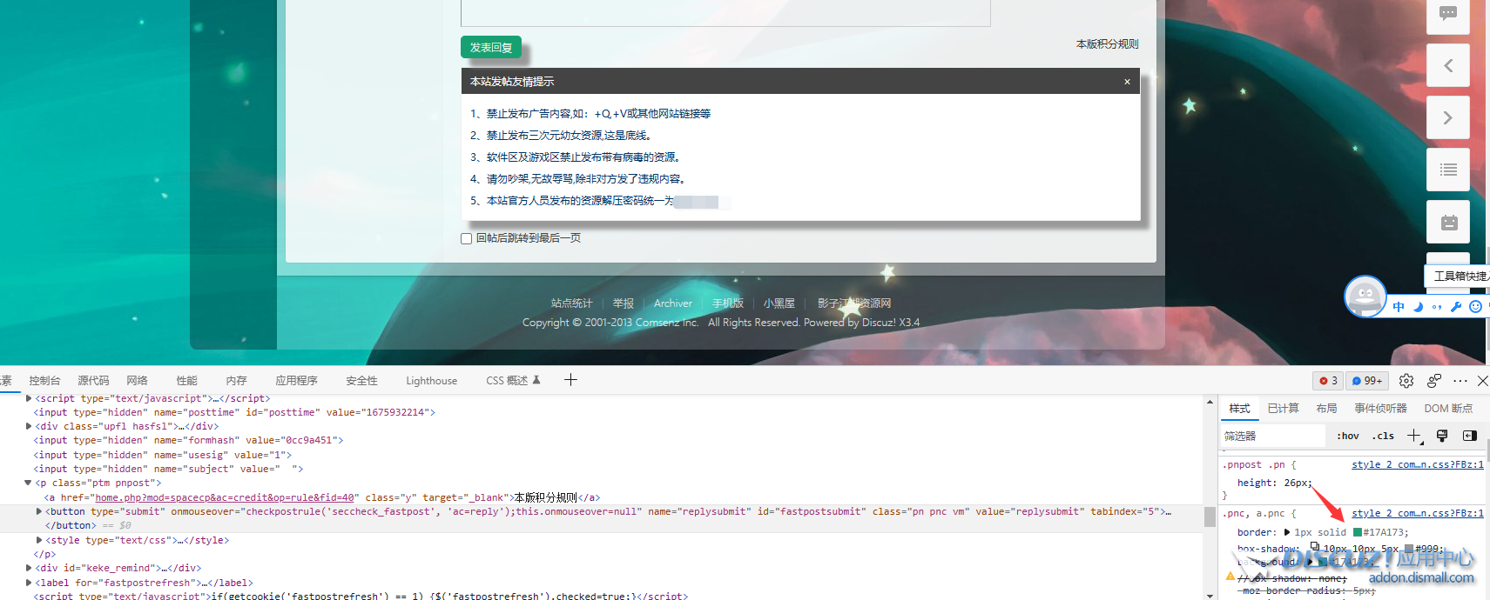The width and height of the screenshot is (1490, 600).
Task: Open the CSS 概述 tab
Action: [x=513, y=381]
